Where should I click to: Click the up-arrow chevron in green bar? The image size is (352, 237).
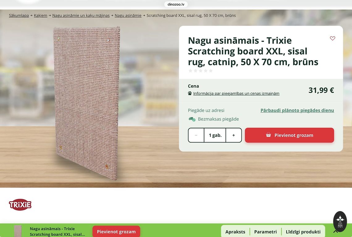point(335,231)
